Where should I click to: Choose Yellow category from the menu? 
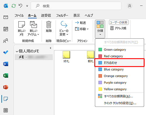[119, 89]
